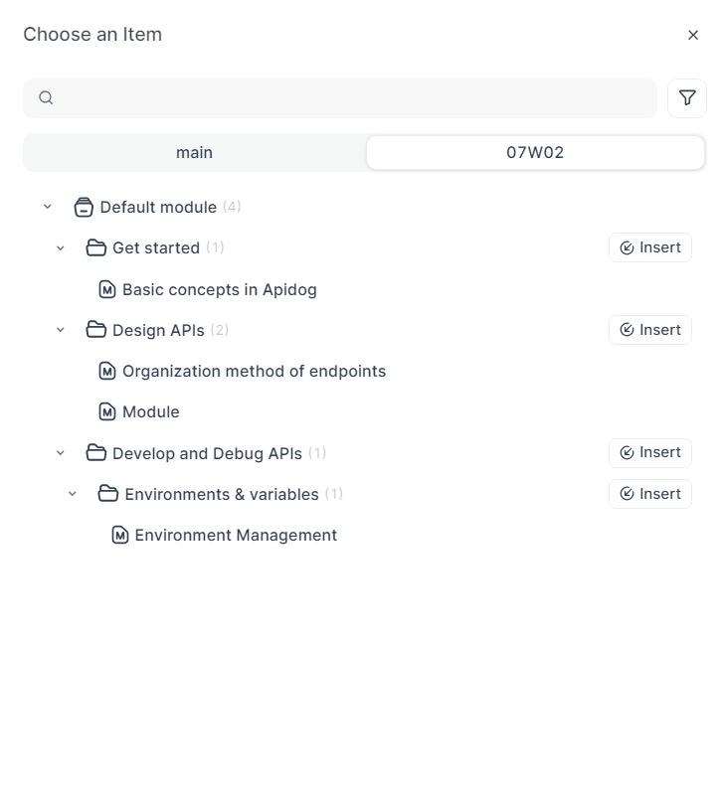Select Organization method of endpoints document
This screenshot has height=804, width=720.
[254, 372]
